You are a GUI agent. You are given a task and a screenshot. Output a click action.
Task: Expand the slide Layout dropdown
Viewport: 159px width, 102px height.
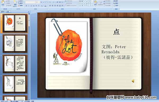click(21, 1)
